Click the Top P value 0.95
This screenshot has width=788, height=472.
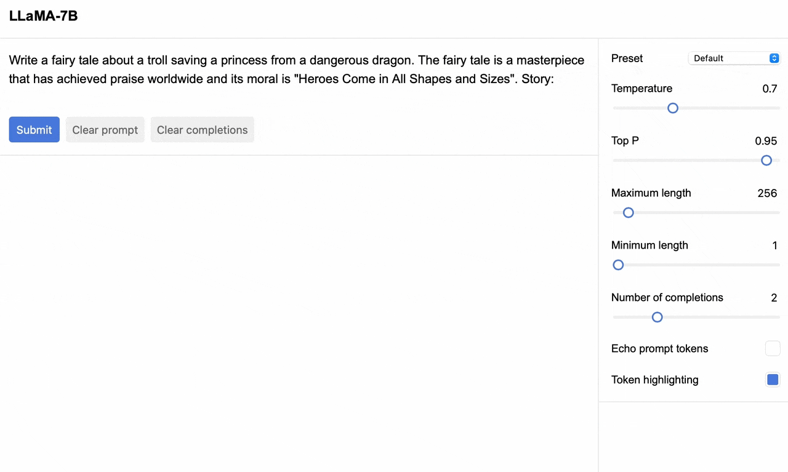pyautogui.click(x=766, y=141)
